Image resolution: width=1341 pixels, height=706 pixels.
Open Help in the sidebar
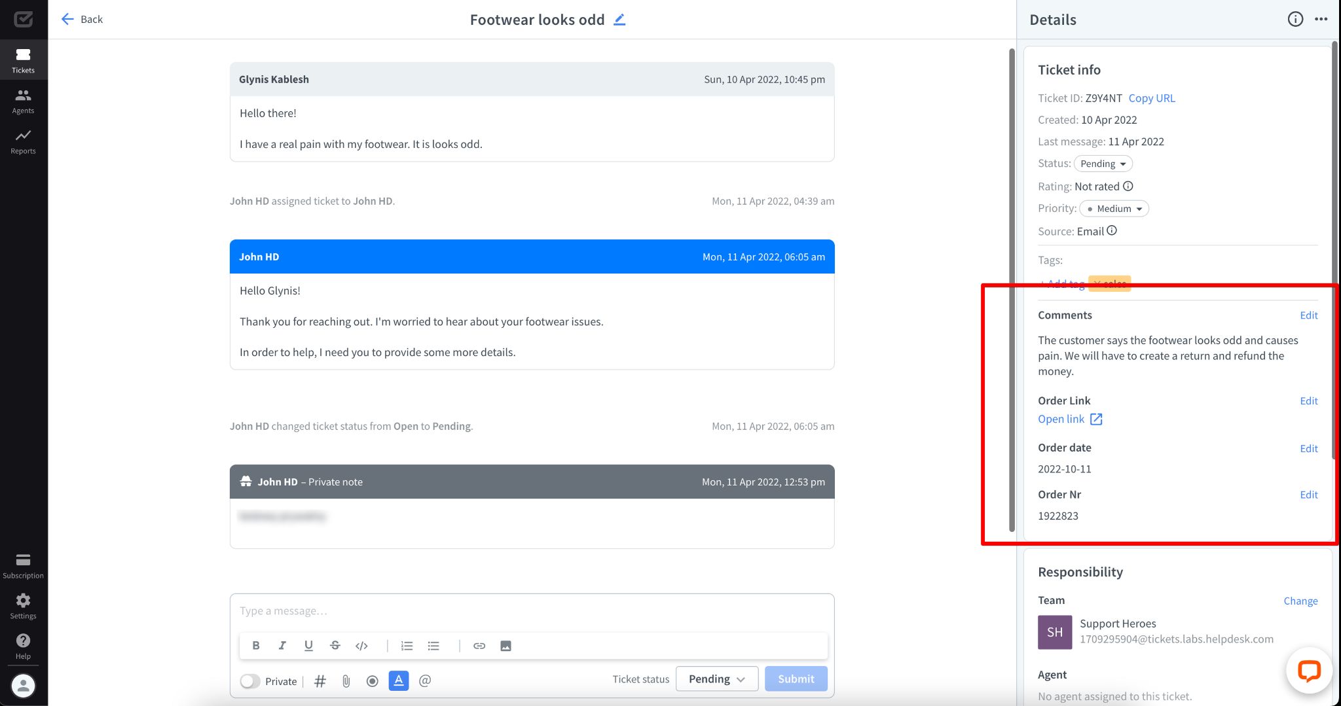tap(24, 646)
